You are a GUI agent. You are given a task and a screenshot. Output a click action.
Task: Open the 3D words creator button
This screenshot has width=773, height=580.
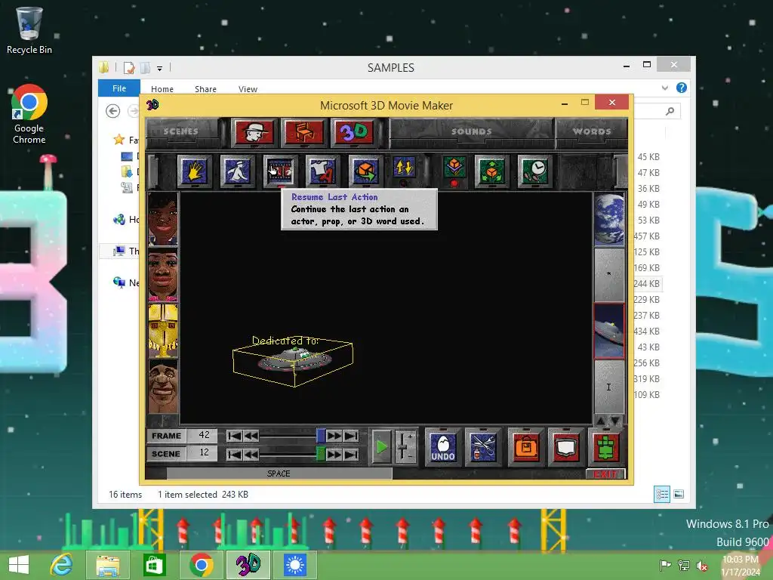pos(354,132)
